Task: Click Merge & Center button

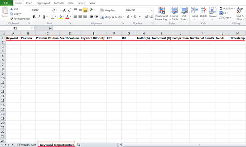Action: (x=111, y=17)
